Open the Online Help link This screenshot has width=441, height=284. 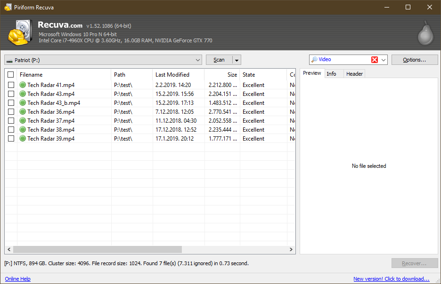[x=18, y=279]
